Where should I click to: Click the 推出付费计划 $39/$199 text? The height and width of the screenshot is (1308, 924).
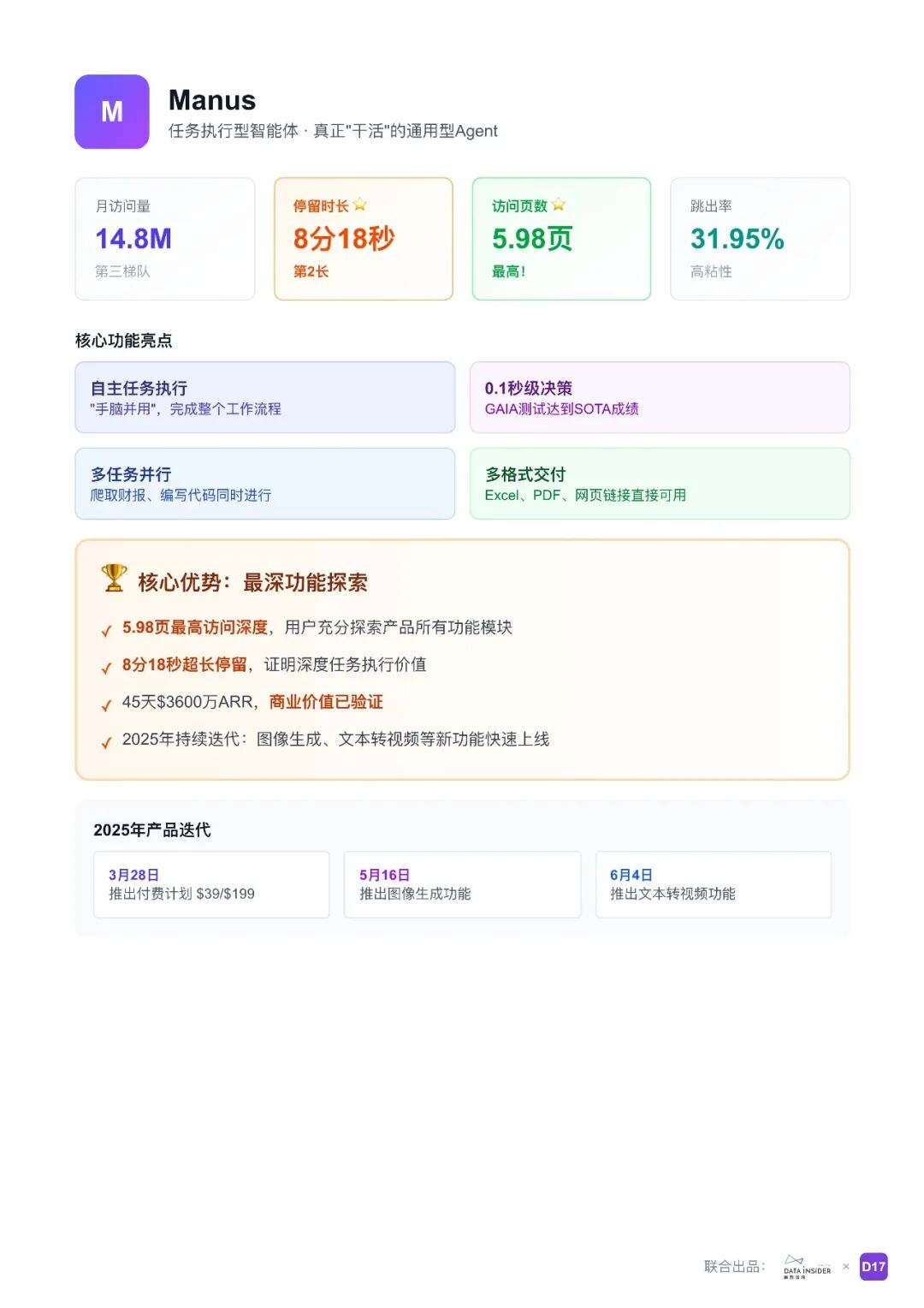point(181,894)
